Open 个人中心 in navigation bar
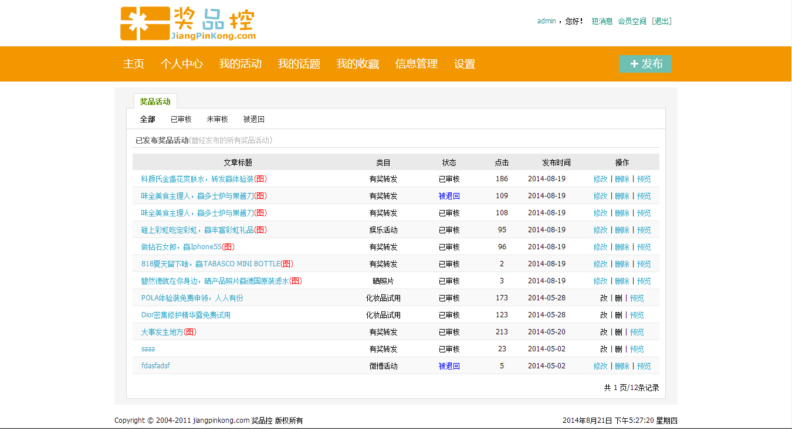Screen dimensions: 792x434 (x=182, y=64)
